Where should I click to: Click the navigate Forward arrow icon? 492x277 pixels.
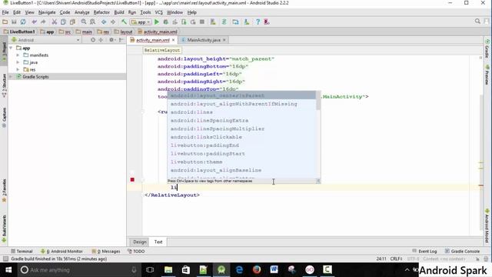coord(113,22)
